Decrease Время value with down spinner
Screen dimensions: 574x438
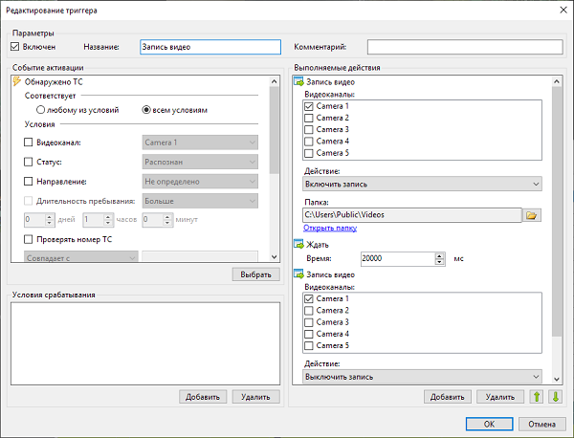point(440,262)
